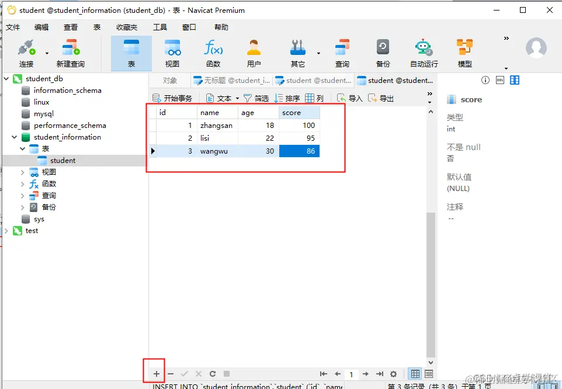Show more main toolbar items
This screenshot has height=389, width=562.
(x=507, y=39)
